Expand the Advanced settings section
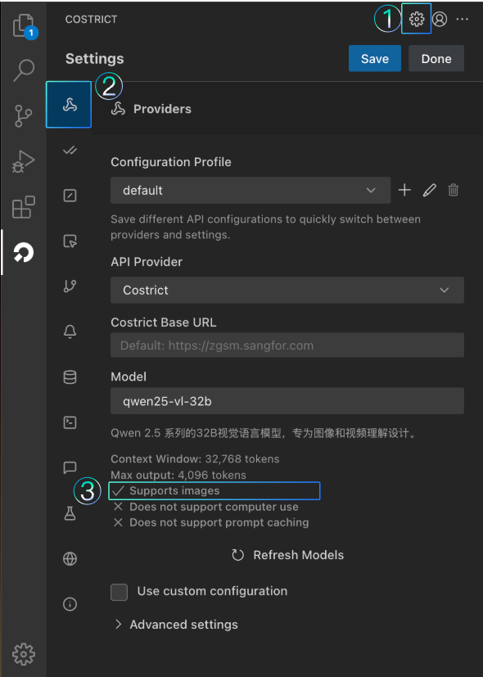The image size is (483, 677). point(175,624)
